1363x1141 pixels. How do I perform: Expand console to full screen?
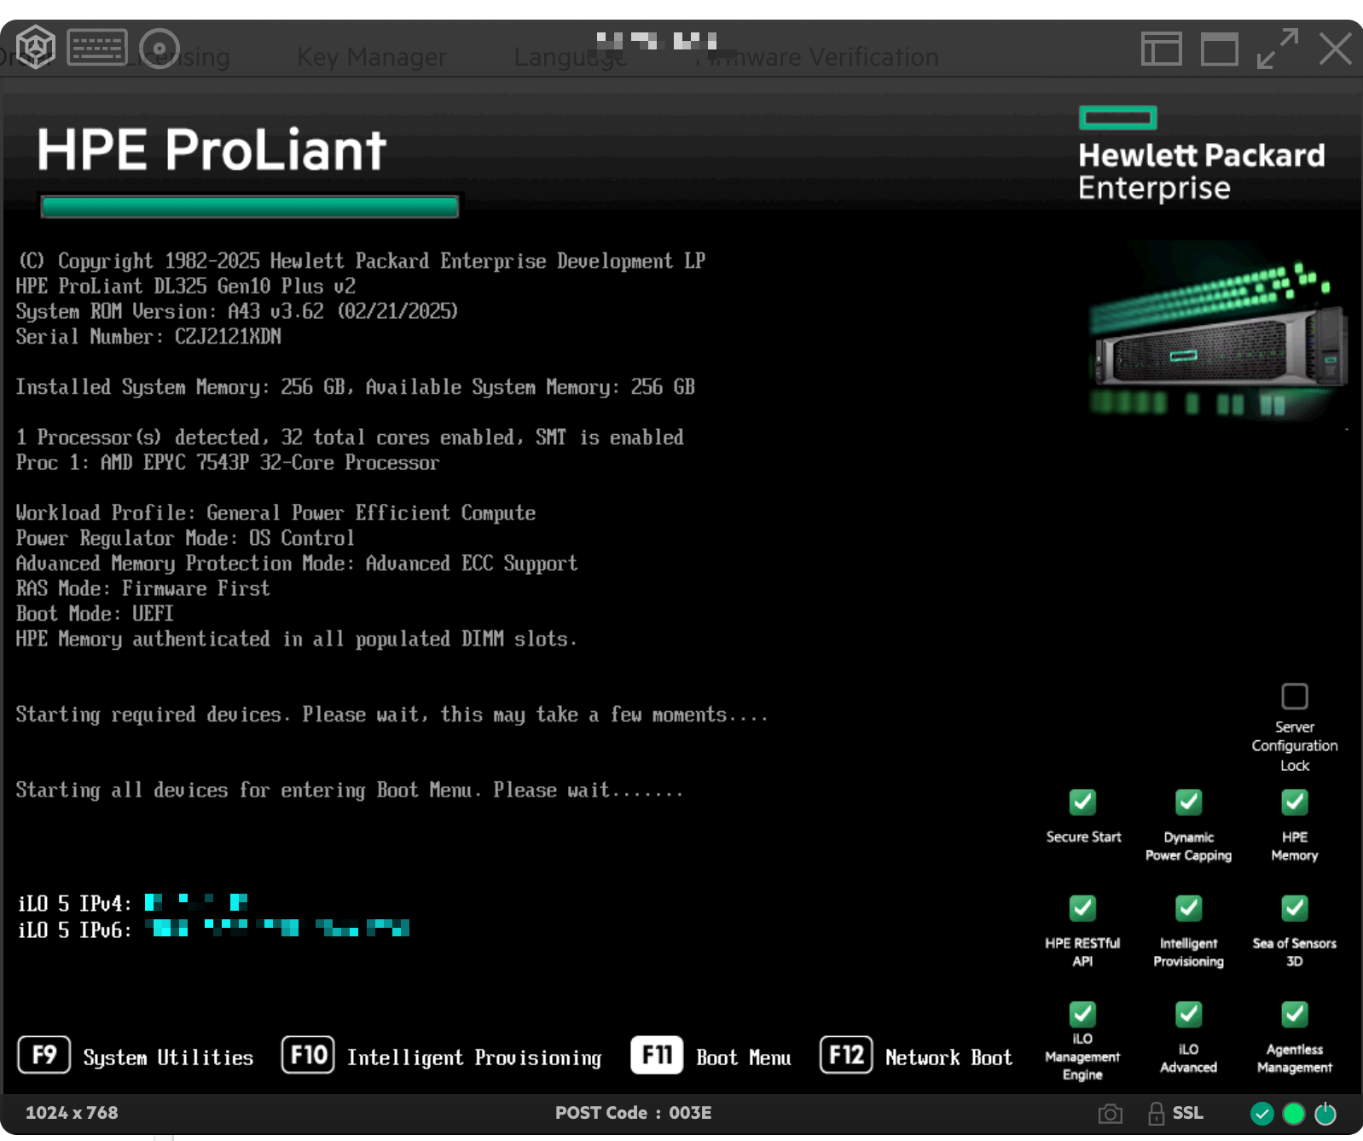click(x=1277, y=49)
